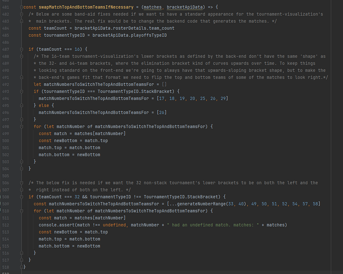Click the number 29 in array on line 494
Image resolution: width=343 pixels, height=274 pixels.
223,99
